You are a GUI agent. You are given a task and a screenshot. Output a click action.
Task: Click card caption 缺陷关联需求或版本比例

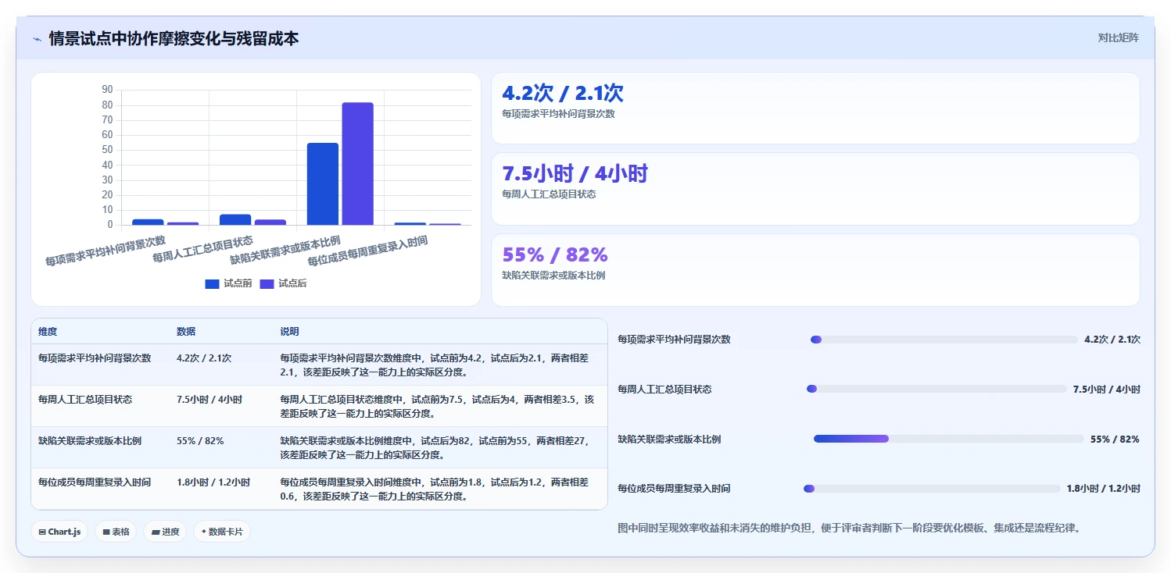pos(553,276)
